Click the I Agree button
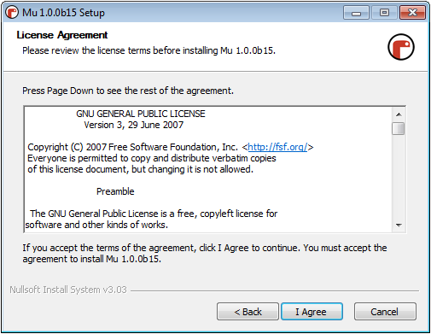This screenshot has width=431, height=334. click(312, 312)
